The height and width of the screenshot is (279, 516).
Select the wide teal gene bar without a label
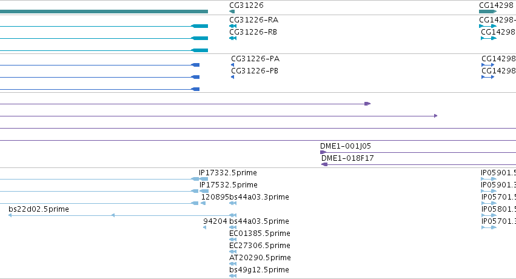(x=104, y=12)
